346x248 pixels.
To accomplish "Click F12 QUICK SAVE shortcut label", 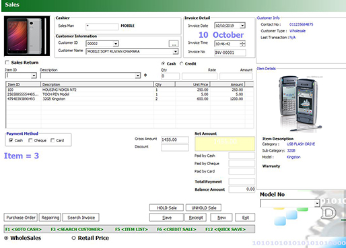I will (226, 229).
